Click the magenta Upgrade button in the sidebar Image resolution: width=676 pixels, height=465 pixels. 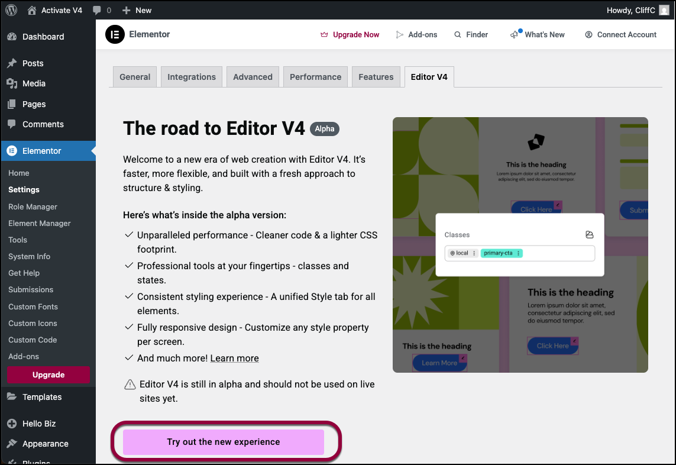point(48,374)
